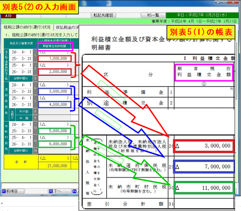241x211 pixels.
Task: Select the field containing 1,000,000
Action: point(55,59)
